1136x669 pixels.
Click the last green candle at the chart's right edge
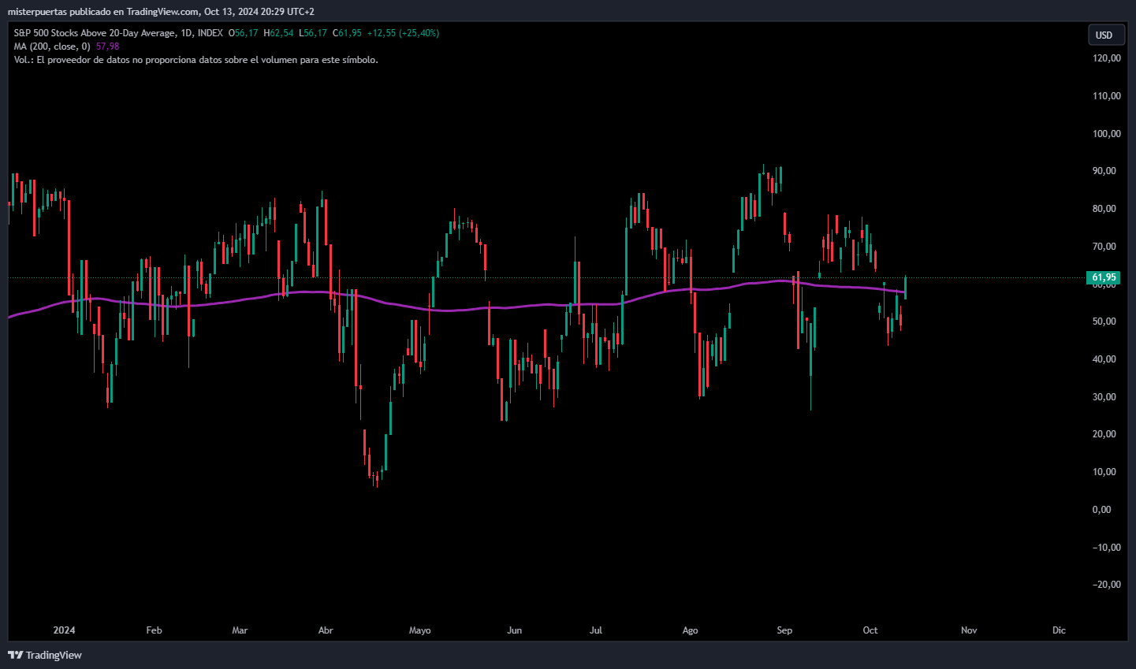905,288
